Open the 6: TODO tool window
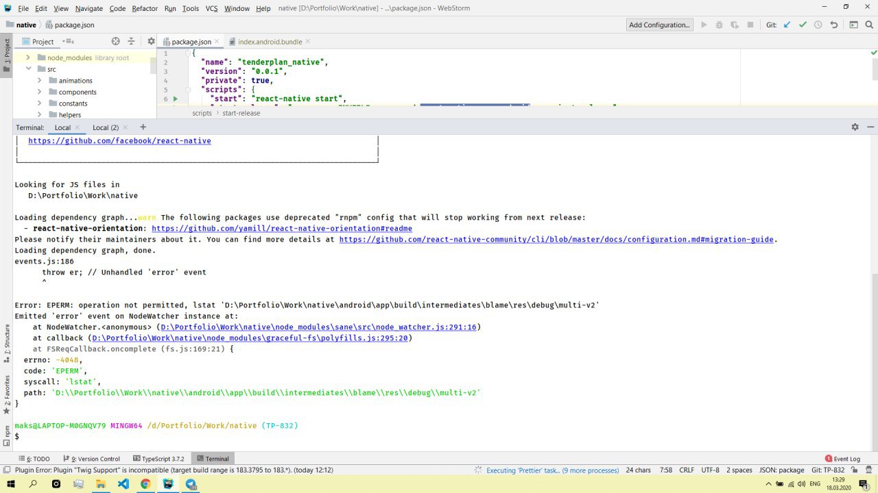Image resolution: width=878 pixels, height=493 pixels. coord(34,459)
